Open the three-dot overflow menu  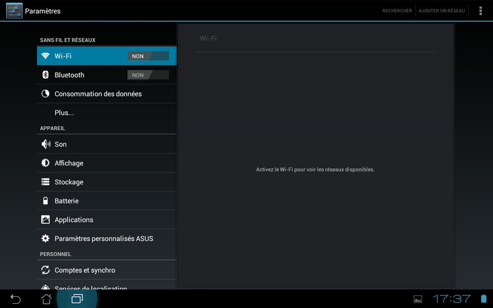click(x=481, y=10)
